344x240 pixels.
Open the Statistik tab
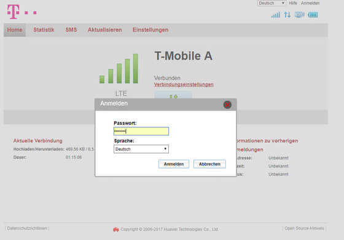click(44, 30)
